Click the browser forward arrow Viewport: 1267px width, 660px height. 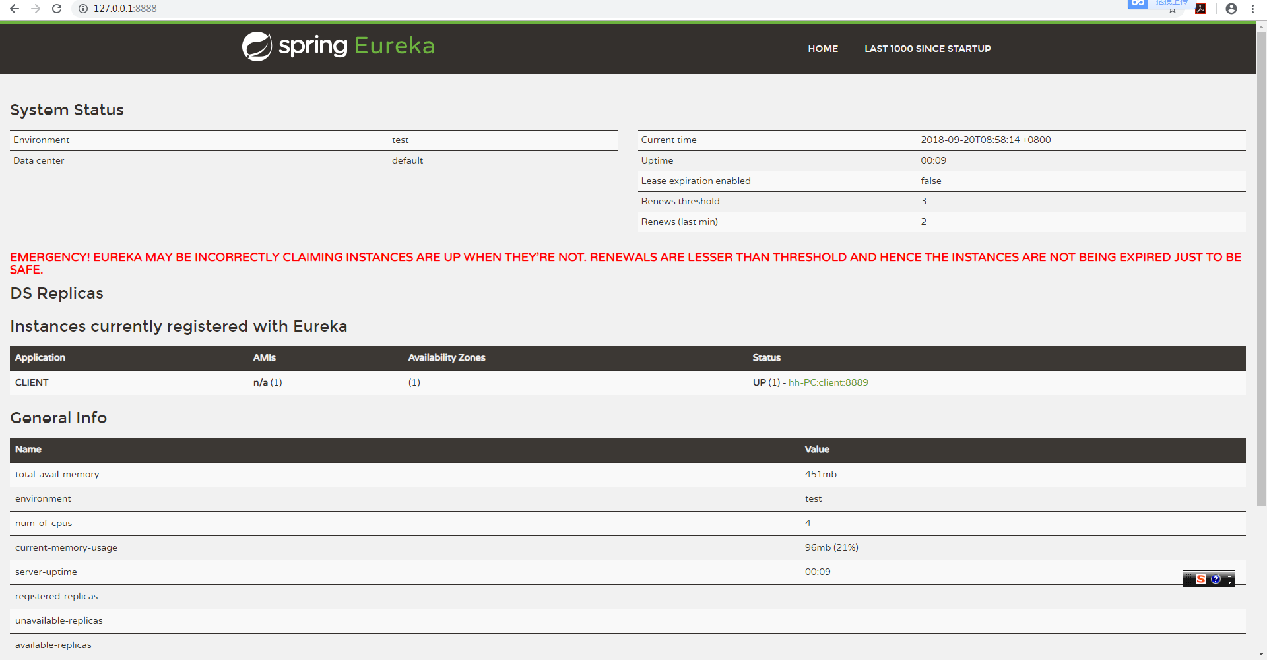pos(36,9)
